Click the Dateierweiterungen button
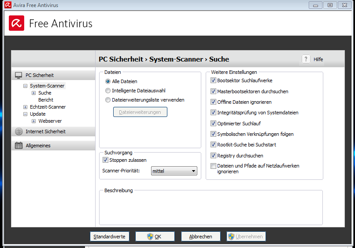The width and height of the screenshot is (355, 248). [140, 112]
